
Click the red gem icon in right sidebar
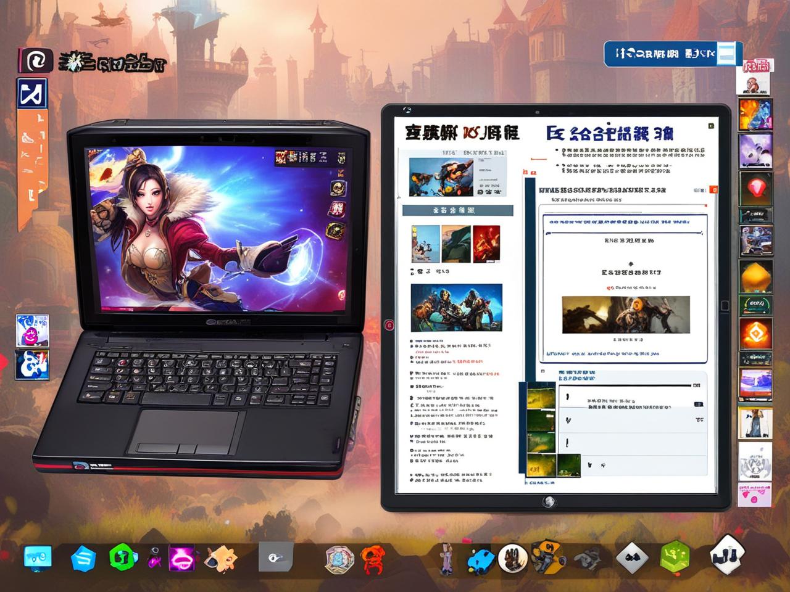point(755,187)
